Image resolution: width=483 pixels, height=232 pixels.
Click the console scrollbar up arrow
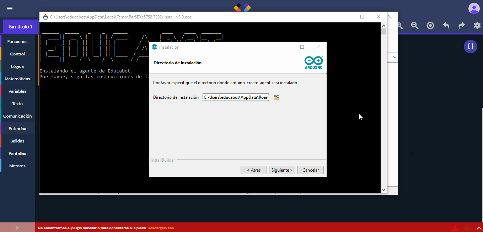pos(383,26)
